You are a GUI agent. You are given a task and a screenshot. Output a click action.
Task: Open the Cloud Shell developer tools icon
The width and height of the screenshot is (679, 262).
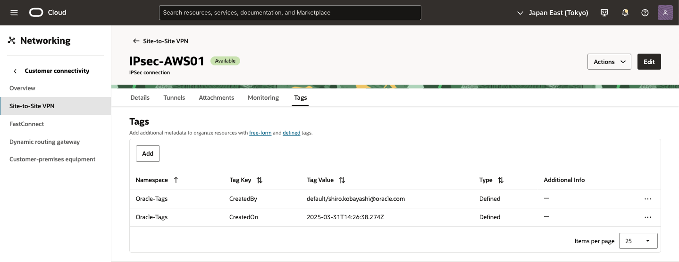(x=604, y=13)
